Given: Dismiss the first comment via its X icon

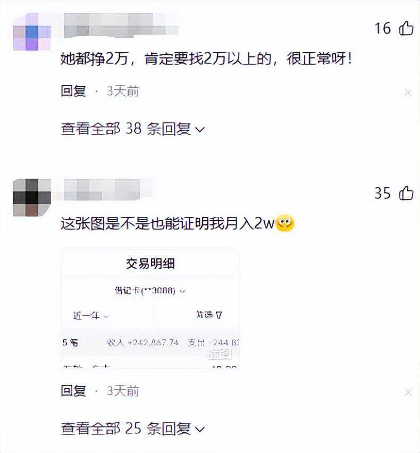Looking at the screenshot, I should point(408,93).
